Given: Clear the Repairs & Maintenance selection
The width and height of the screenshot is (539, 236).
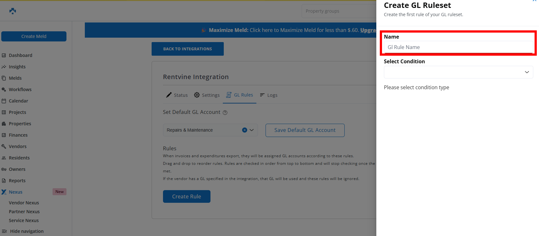Looking at the screenshot, I should (x=244, y=130).
